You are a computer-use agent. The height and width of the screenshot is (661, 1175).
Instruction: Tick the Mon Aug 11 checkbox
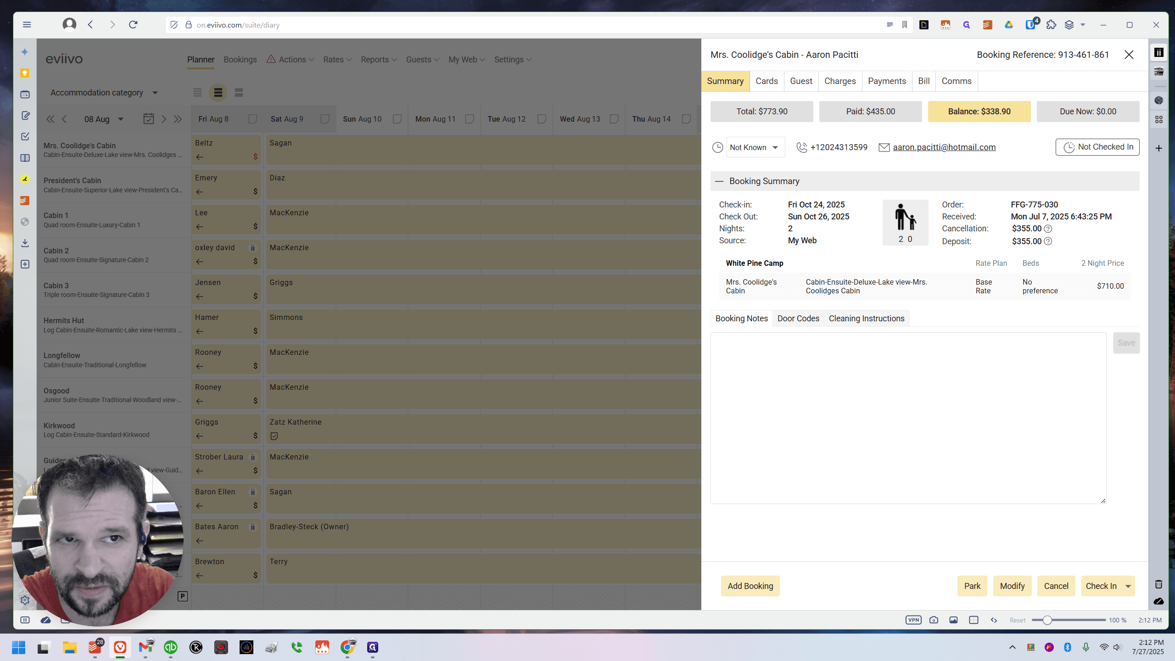point(470,119)
